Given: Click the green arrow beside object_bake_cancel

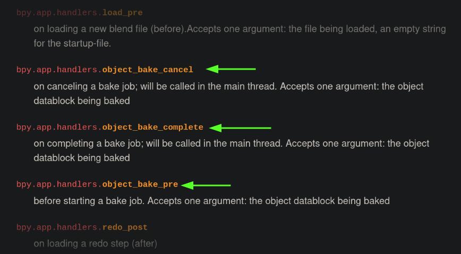Looking at the screenshot, I should tap(231, 69).
